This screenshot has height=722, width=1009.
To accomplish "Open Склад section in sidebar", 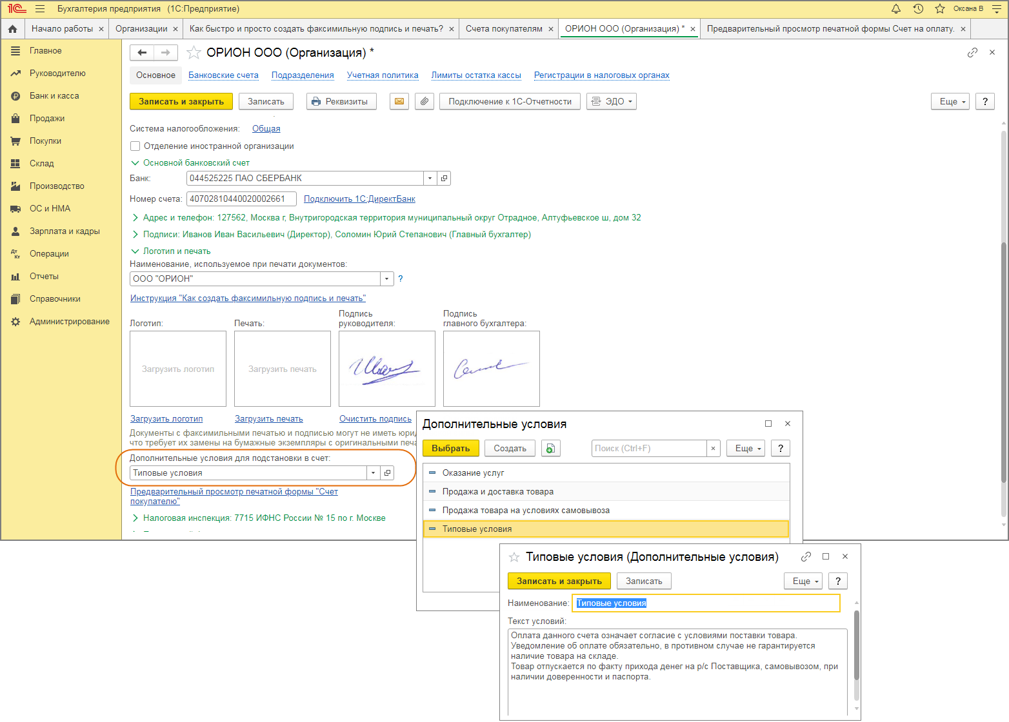I will click(42, 164).
